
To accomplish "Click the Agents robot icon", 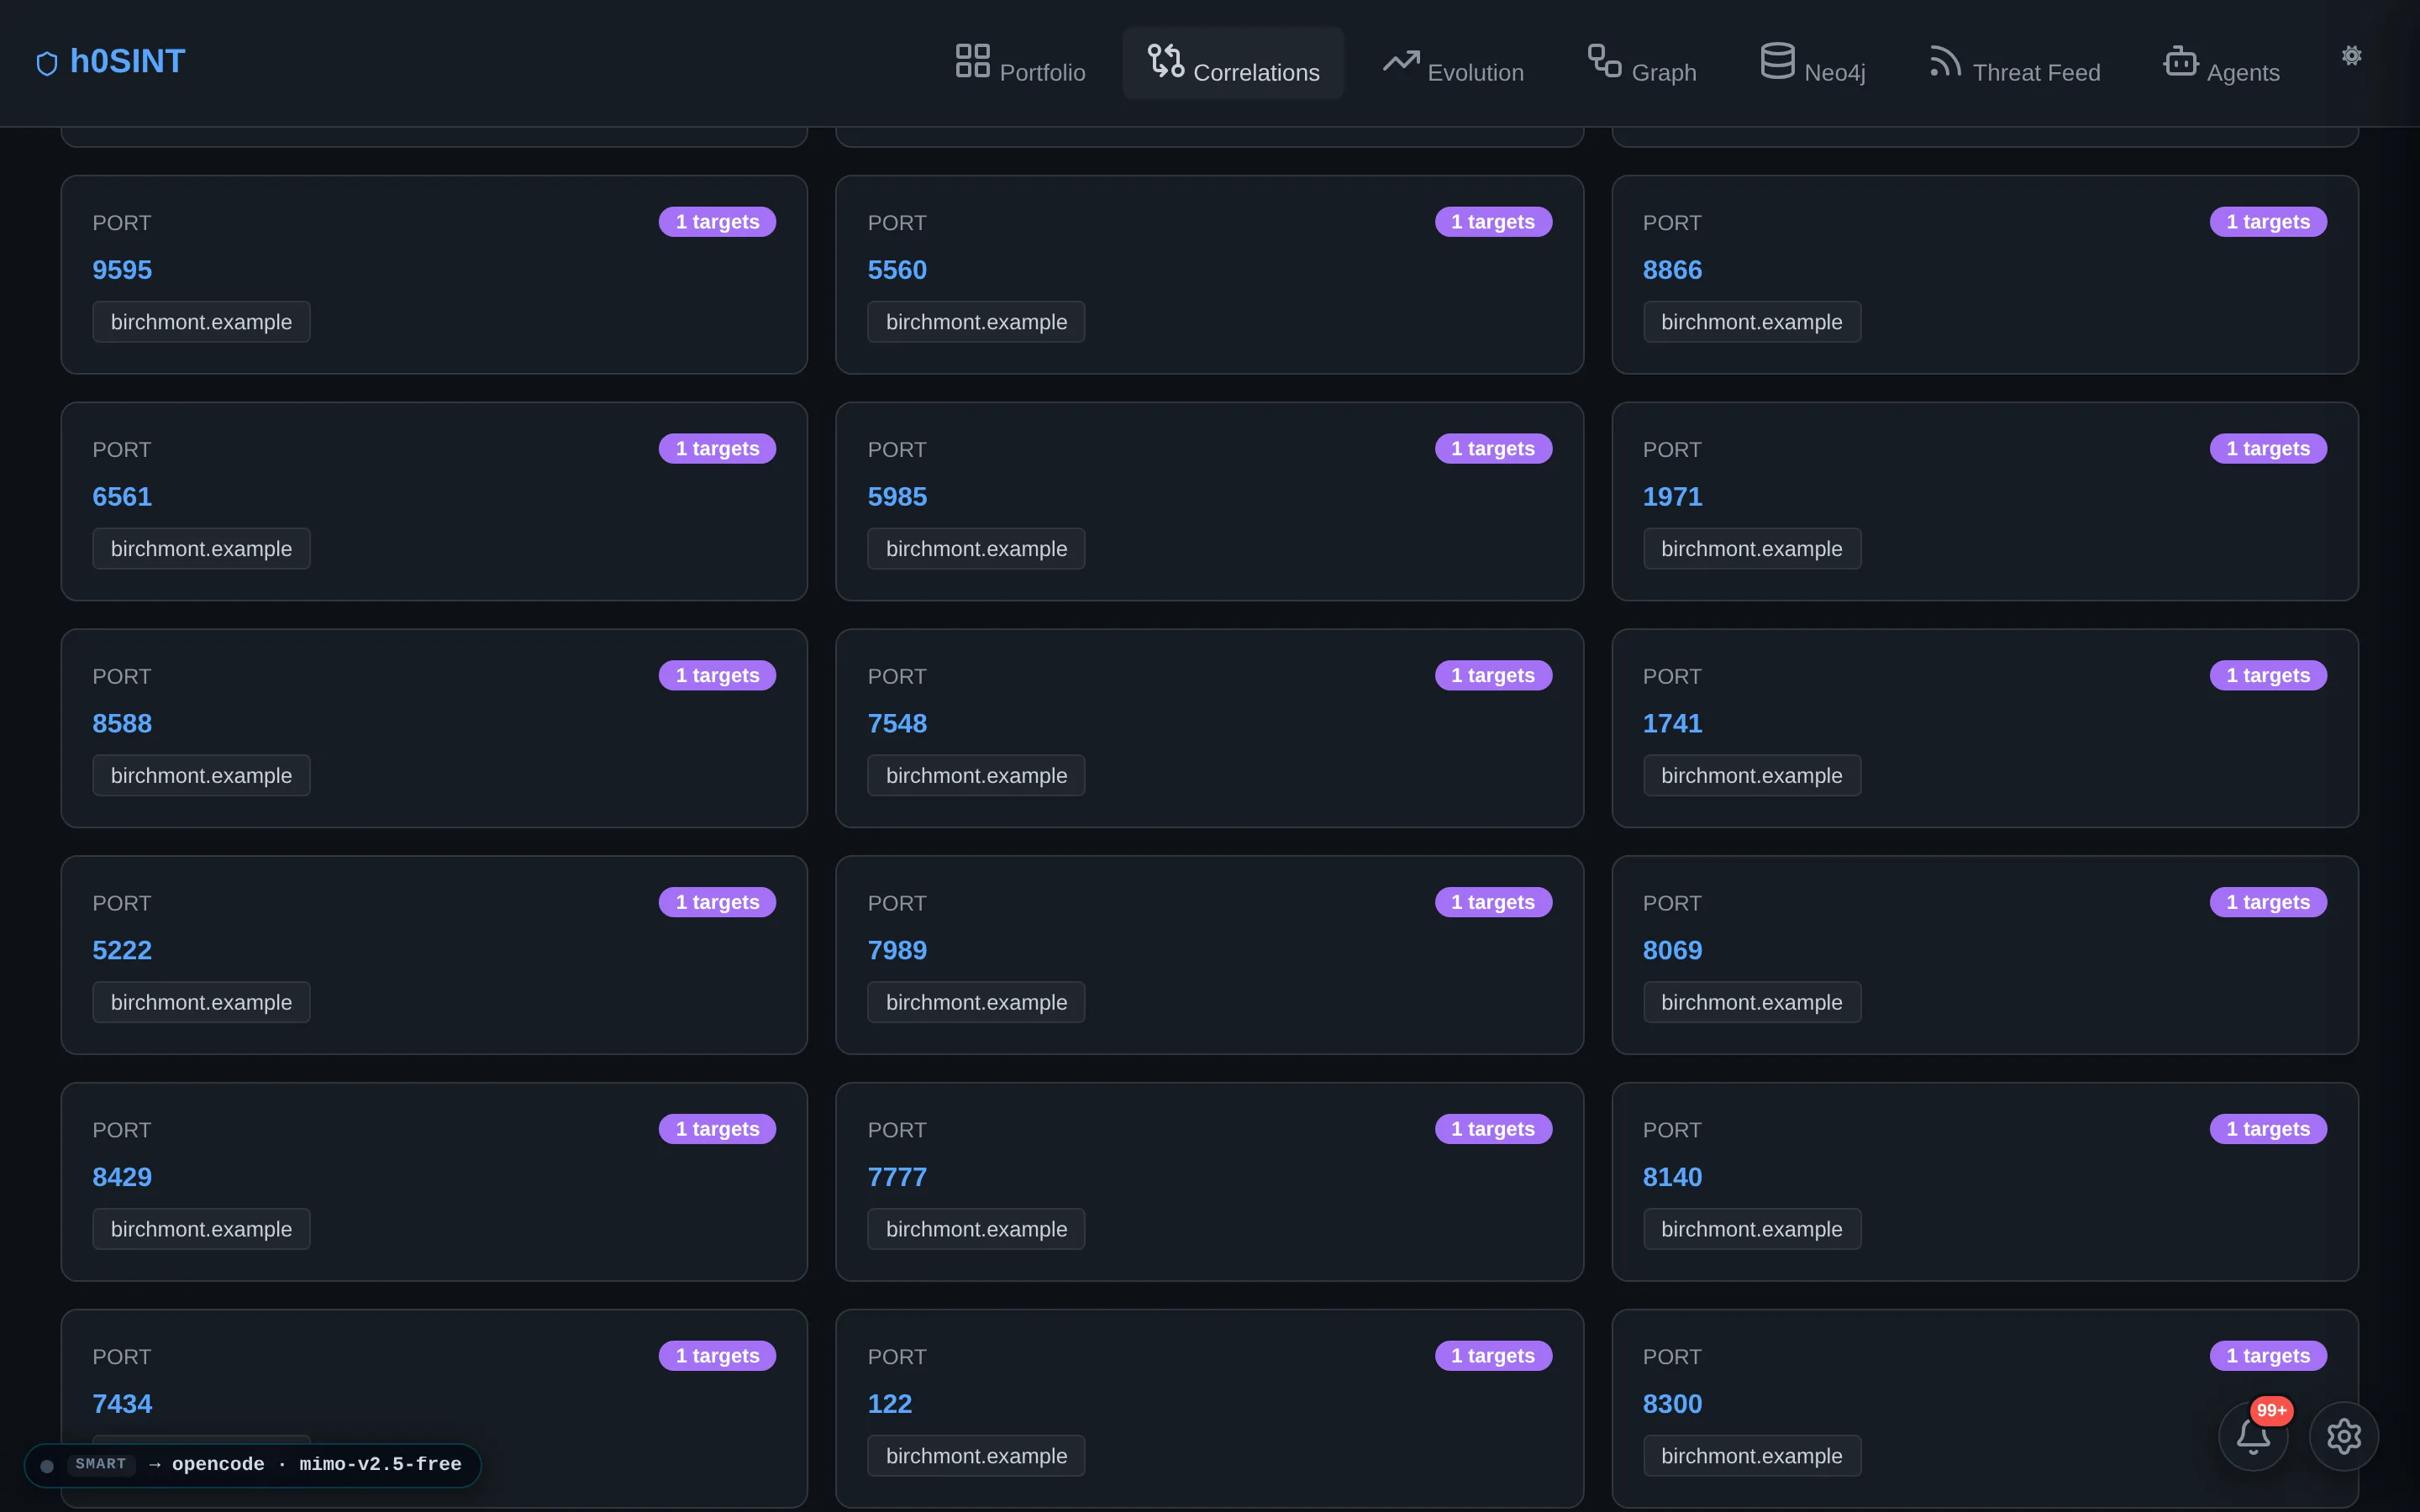I will point(2180,60).
